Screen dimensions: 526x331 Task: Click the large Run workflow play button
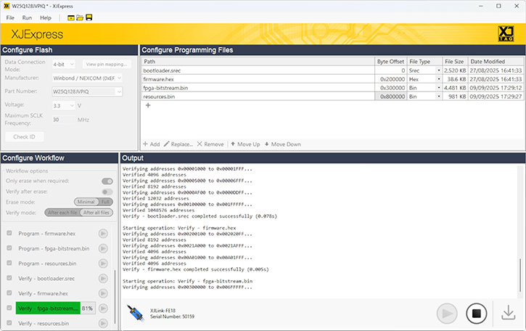pos(447,314)
